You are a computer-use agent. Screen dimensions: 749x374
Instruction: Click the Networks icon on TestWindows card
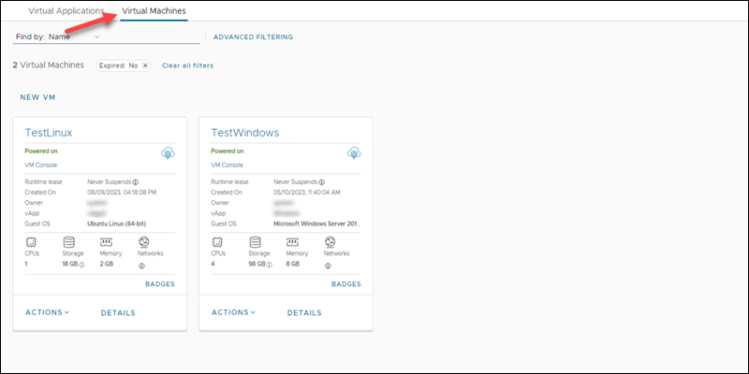330,242
